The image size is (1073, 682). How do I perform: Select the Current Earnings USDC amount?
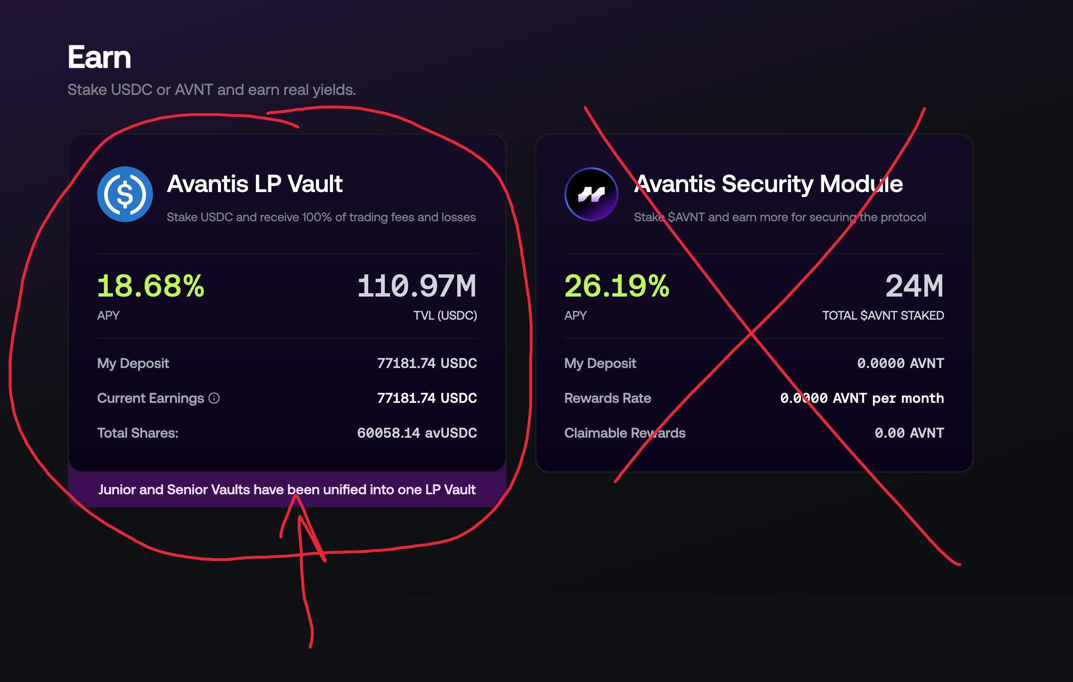[426, 398]
